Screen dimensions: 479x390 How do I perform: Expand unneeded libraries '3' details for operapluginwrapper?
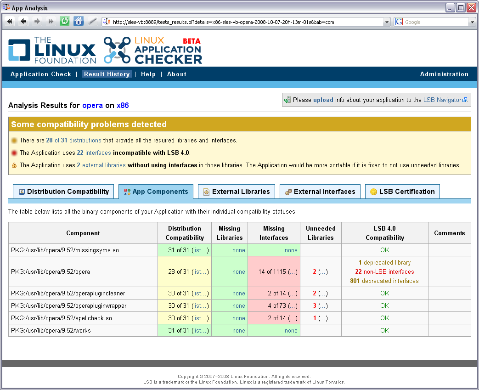[323, 305]
